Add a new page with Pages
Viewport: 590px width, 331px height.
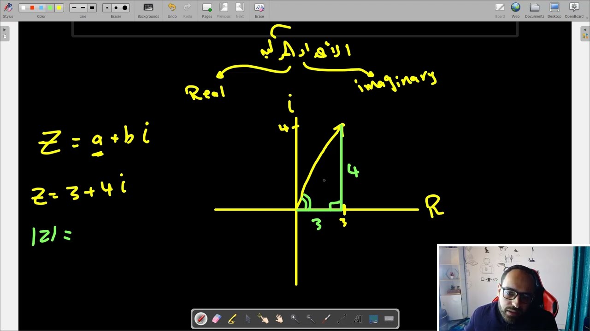207,10
